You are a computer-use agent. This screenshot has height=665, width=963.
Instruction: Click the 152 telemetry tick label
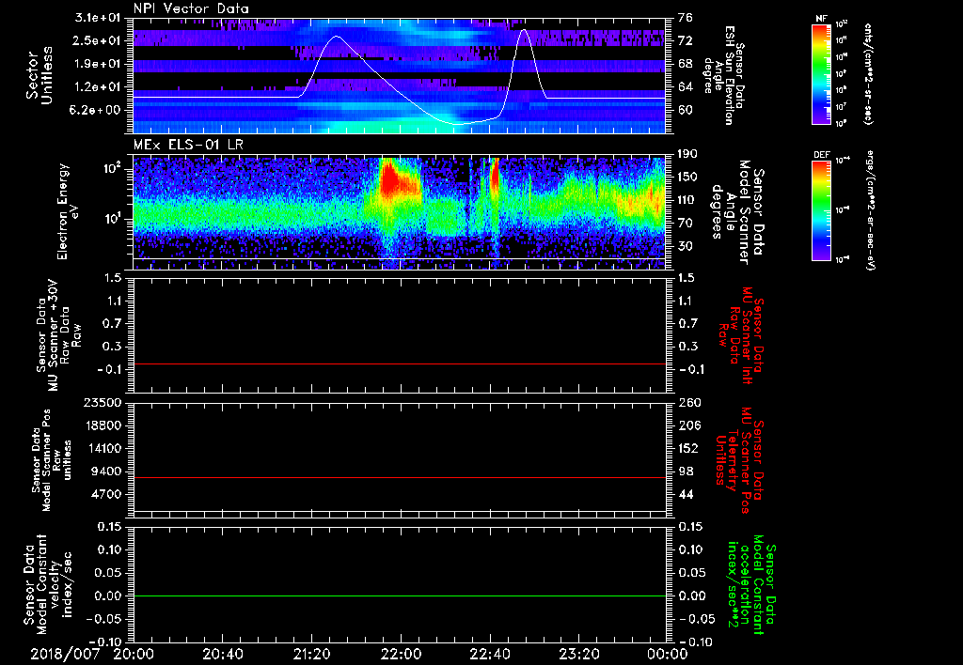687,448
